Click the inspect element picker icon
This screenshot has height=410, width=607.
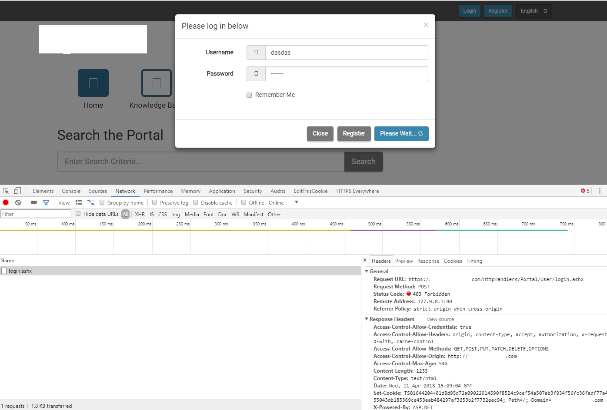(x=6, y=191)
